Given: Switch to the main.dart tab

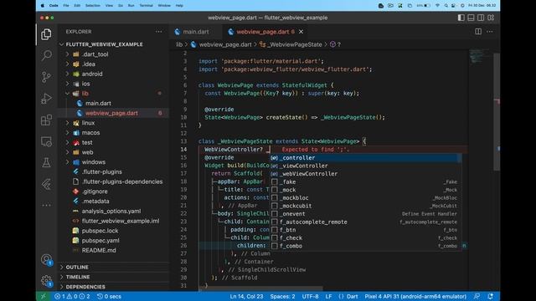Looking at the screenshot, I should click(195, 32).
